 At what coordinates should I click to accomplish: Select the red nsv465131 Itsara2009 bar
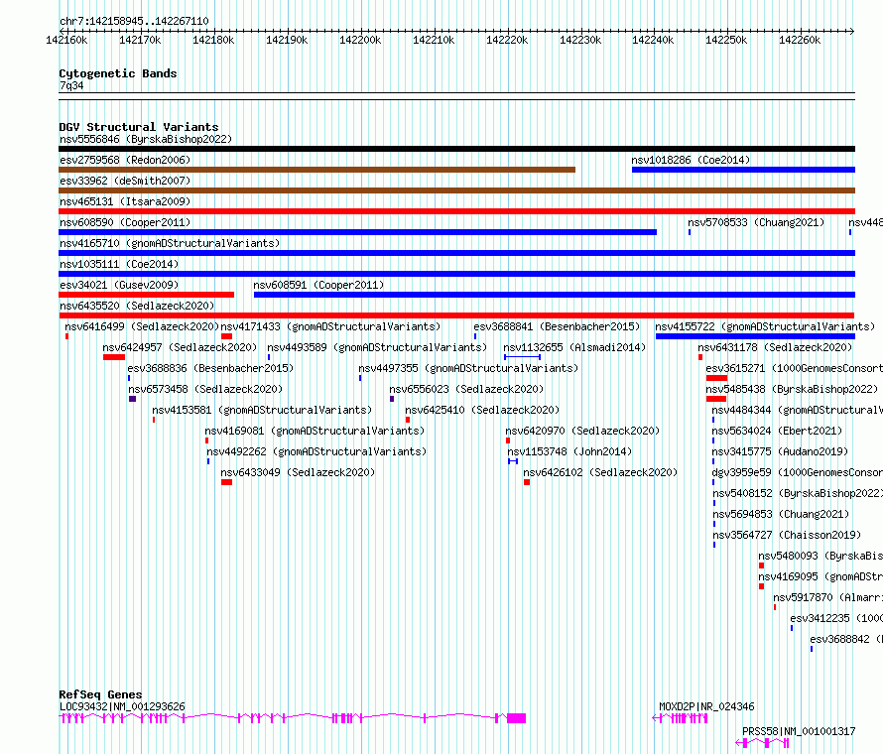pyautogui.click(x=456, y=211)
